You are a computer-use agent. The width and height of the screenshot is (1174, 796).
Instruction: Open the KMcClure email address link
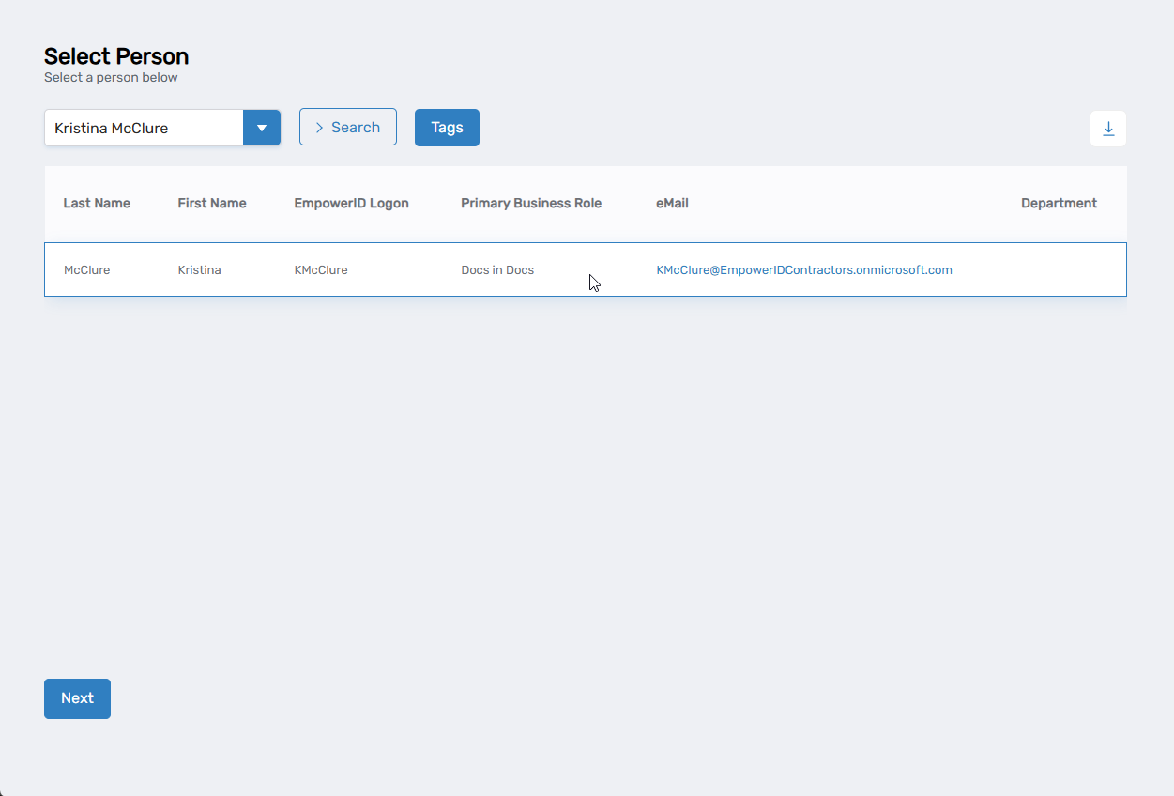click(x=803, y=270)
